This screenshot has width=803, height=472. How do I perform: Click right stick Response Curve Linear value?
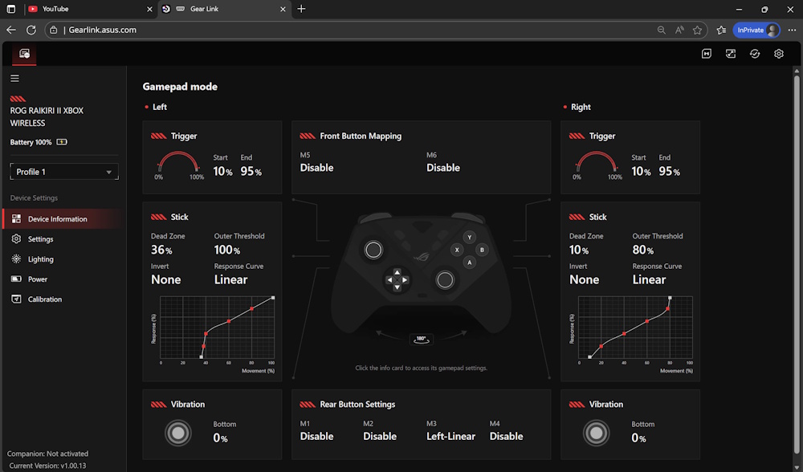[x=649, y=279]
